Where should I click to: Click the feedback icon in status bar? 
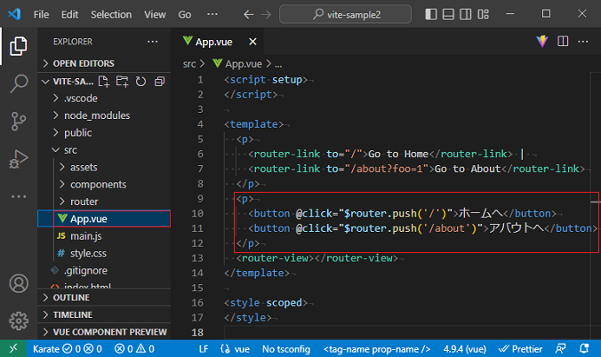click(x=560, y=349)
